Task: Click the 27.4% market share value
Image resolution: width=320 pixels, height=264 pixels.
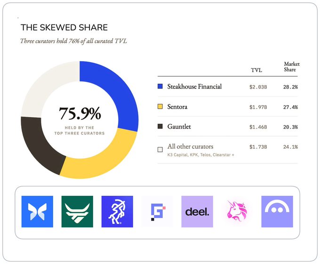Action: [290, 107]
